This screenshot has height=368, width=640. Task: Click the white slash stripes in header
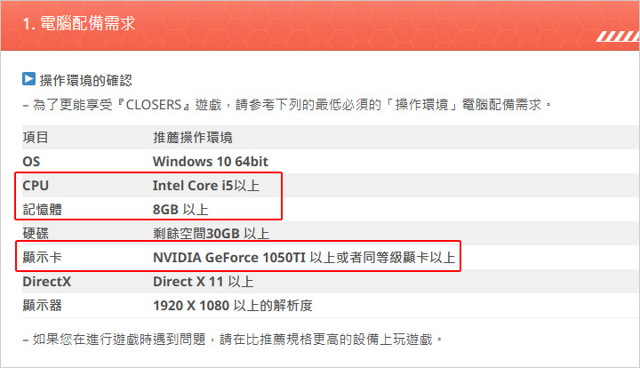(x=618, y=36)
